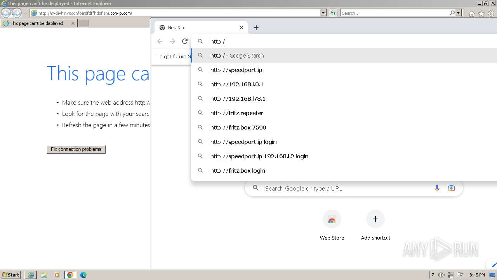
Task: Select the Chrome New Tab tab
Action: 201,28
